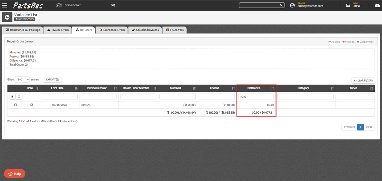Click the Difference filter field with $0.00
Screen dimensions: 382x181
click(256, 97)
